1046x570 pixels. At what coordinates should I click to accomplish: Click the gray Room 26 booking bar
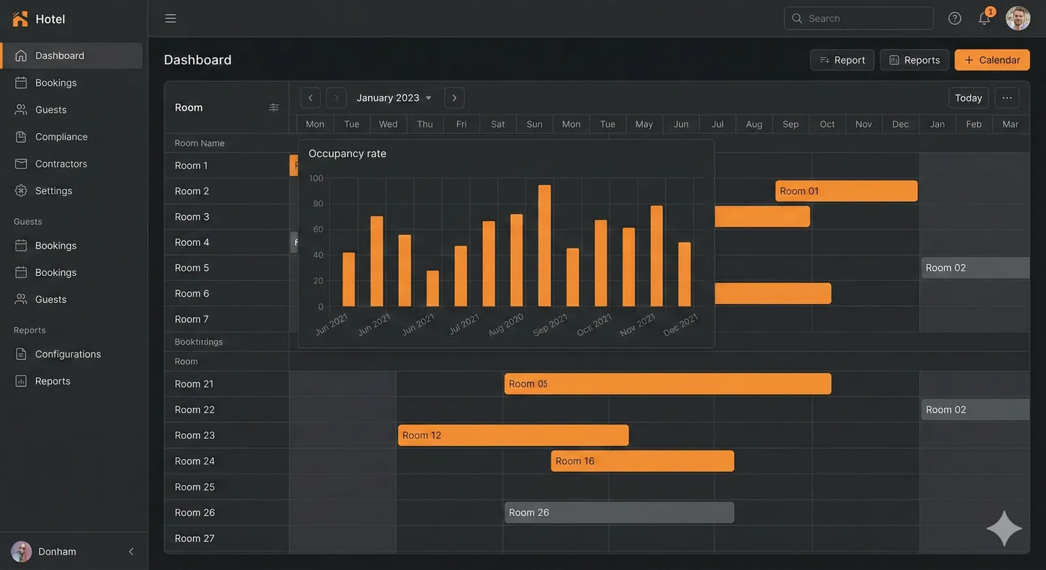tap(619, 512)
